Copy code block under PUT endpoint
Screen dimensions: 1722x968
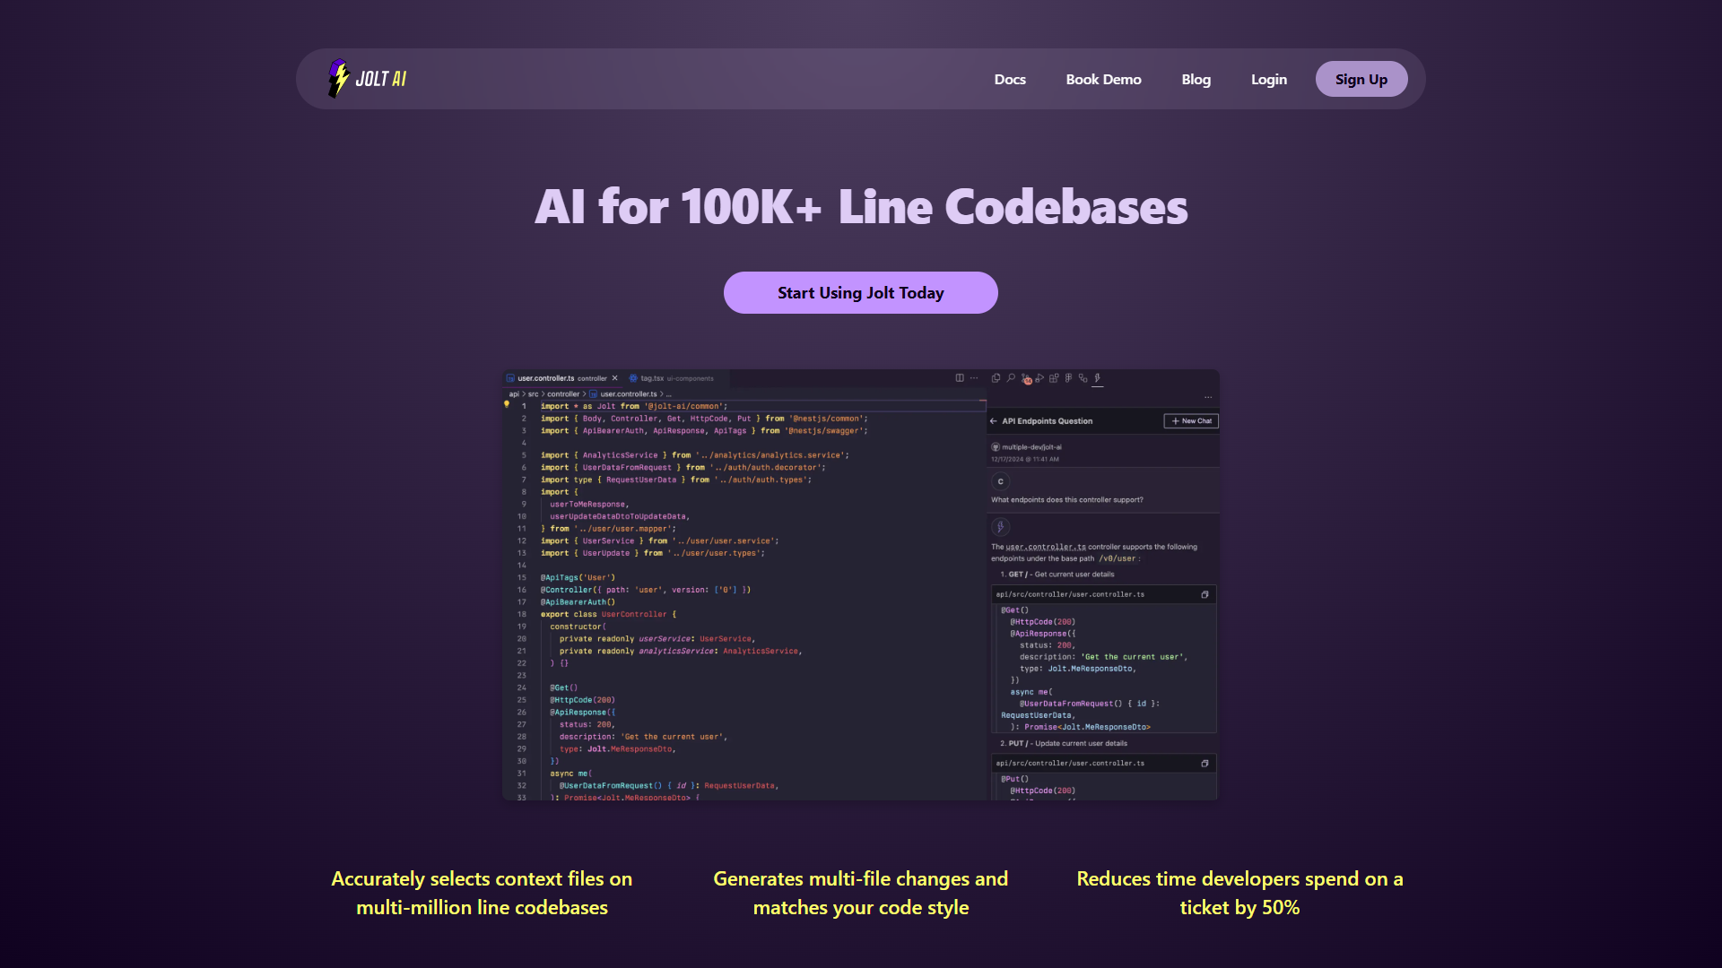pyautogui.click(x=1205, y=764)
